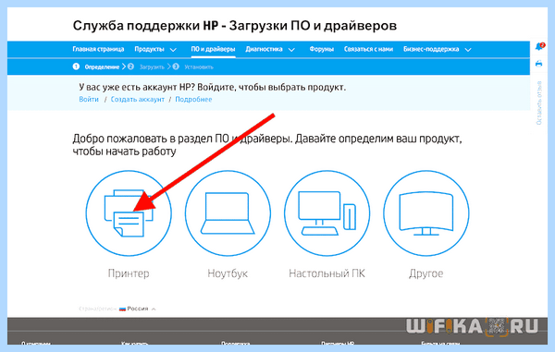Viewport: 555px width, 352px height.
Task: Click the Настольный ПК label text
Action: coord(327,273)
